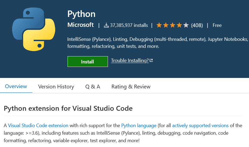Click the Free price label

[217, 25]
